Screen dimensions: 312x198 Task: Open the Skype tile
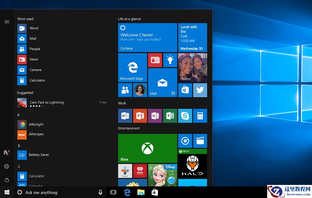[x=185, y=116]
